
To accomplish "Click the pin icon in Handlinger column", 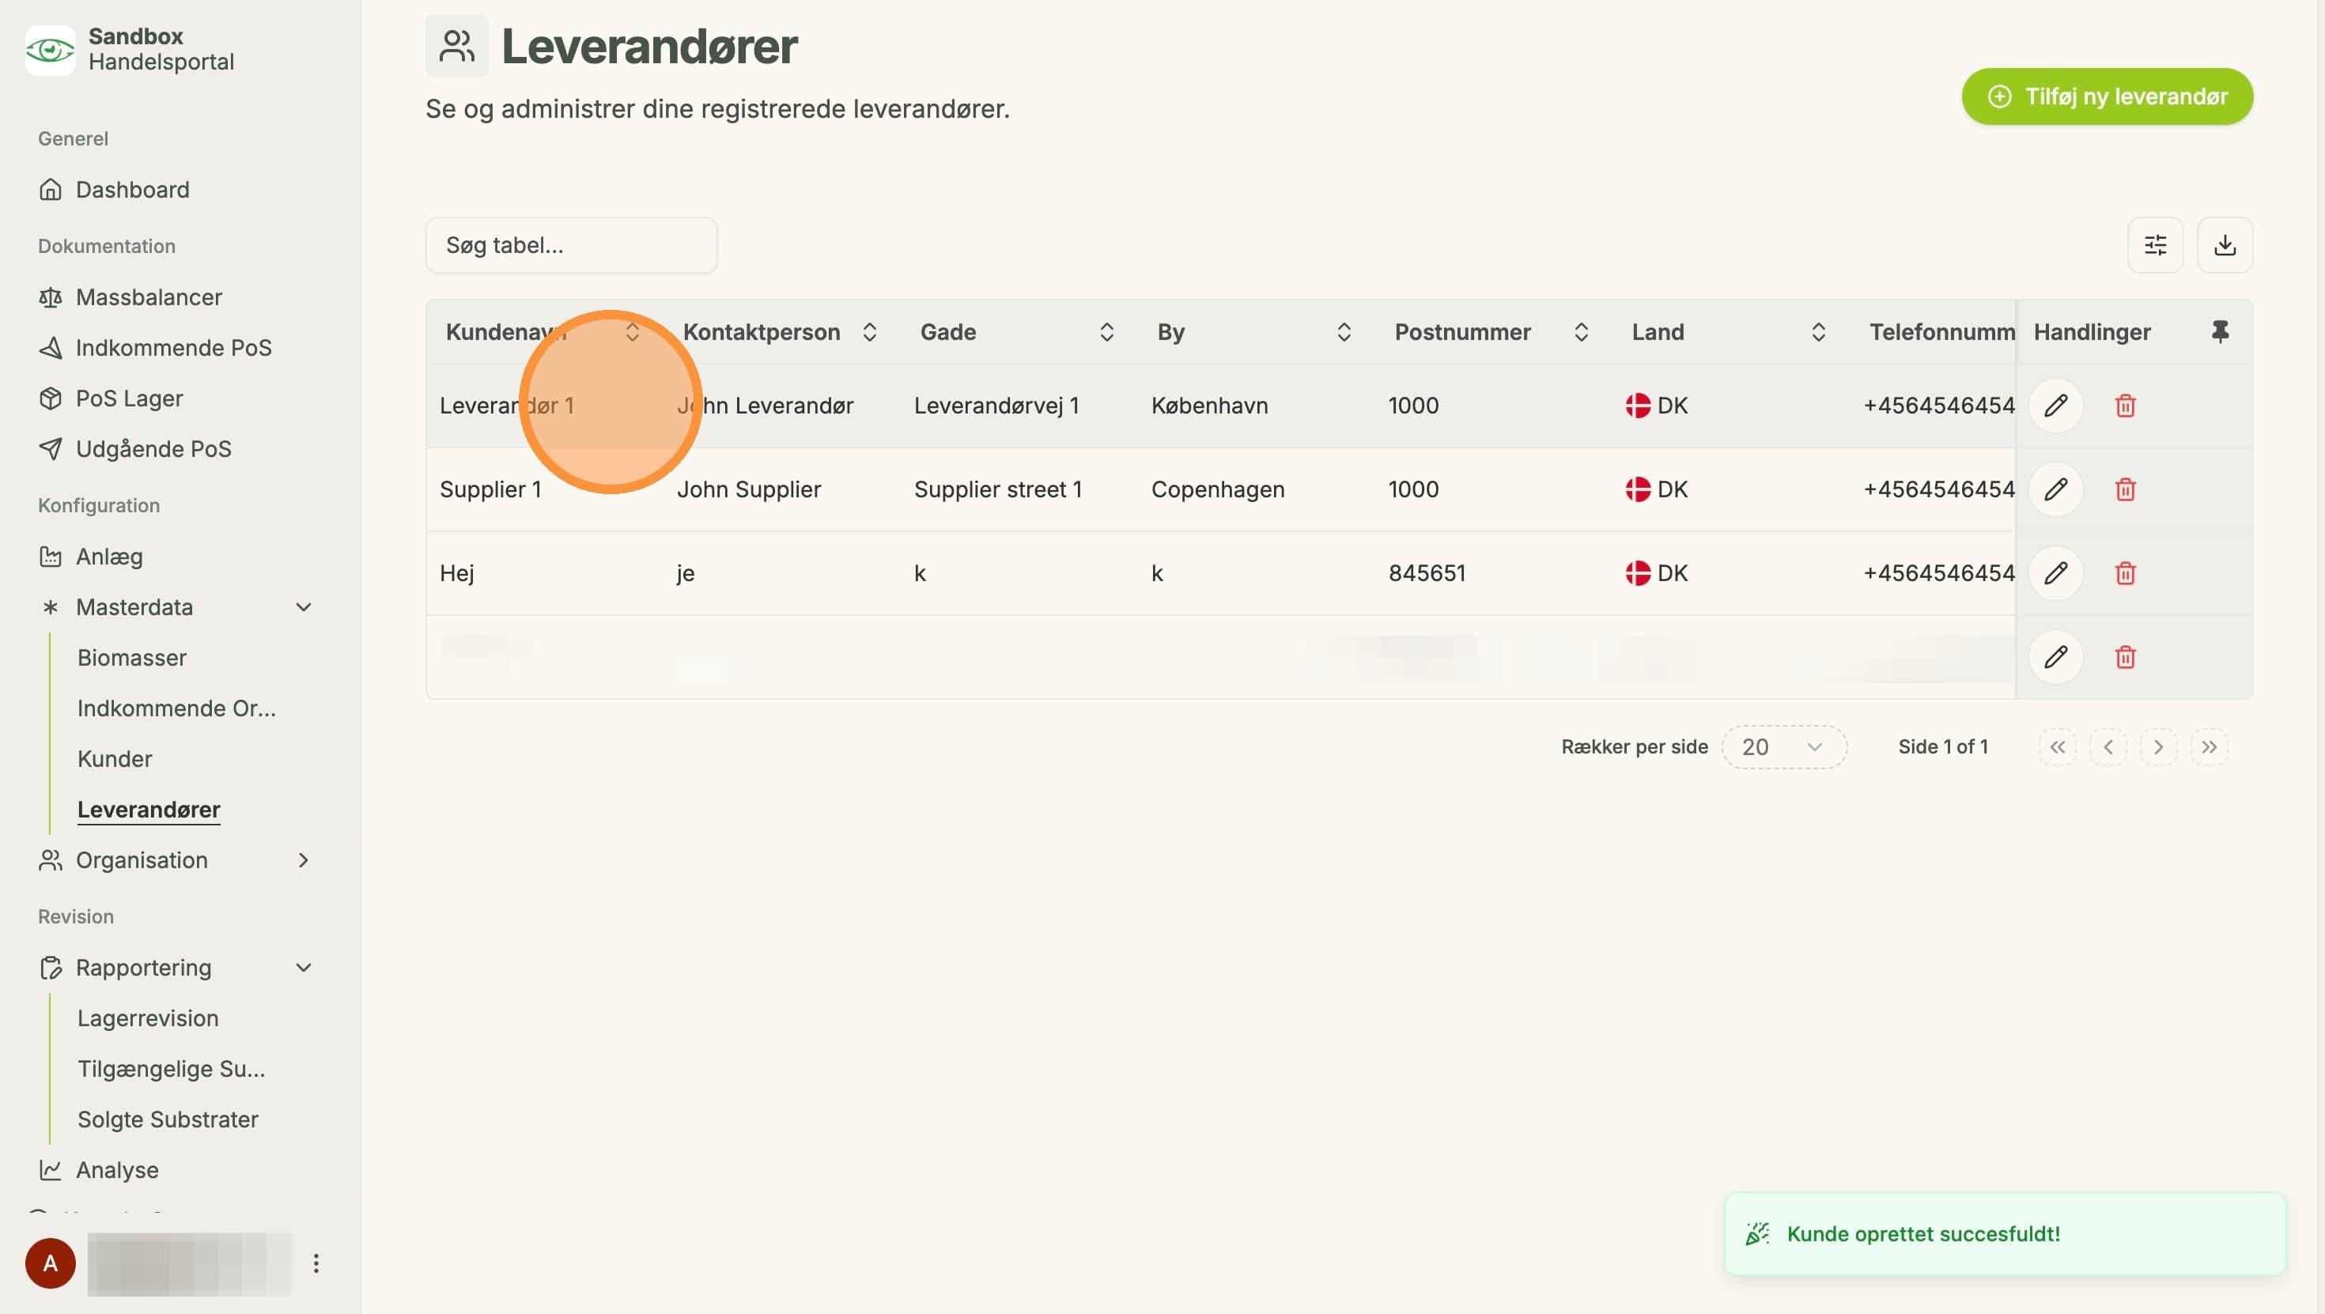I will tap(2219, 331).
